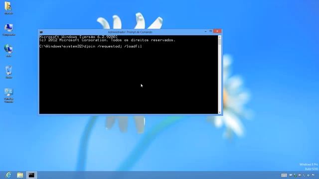319x179 pixels.
Task: Open the Action Center flag tray icon
Action: coord(313,175)
